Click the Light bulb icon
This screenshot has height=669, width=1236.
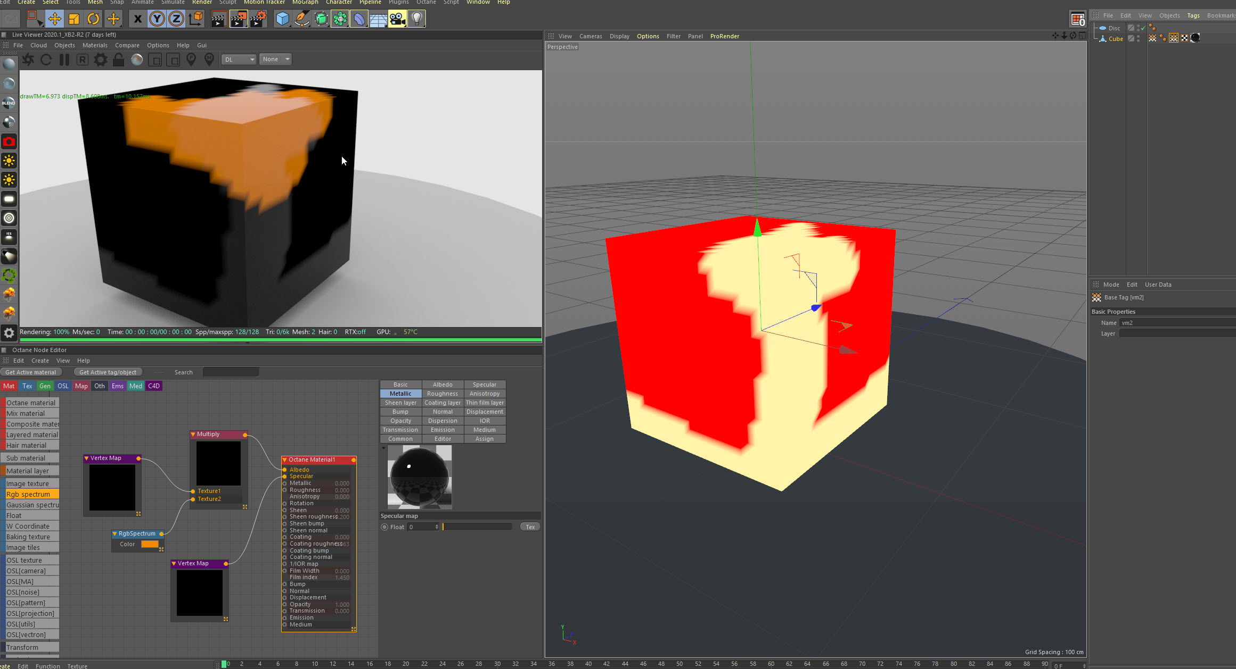click(416, 19)
